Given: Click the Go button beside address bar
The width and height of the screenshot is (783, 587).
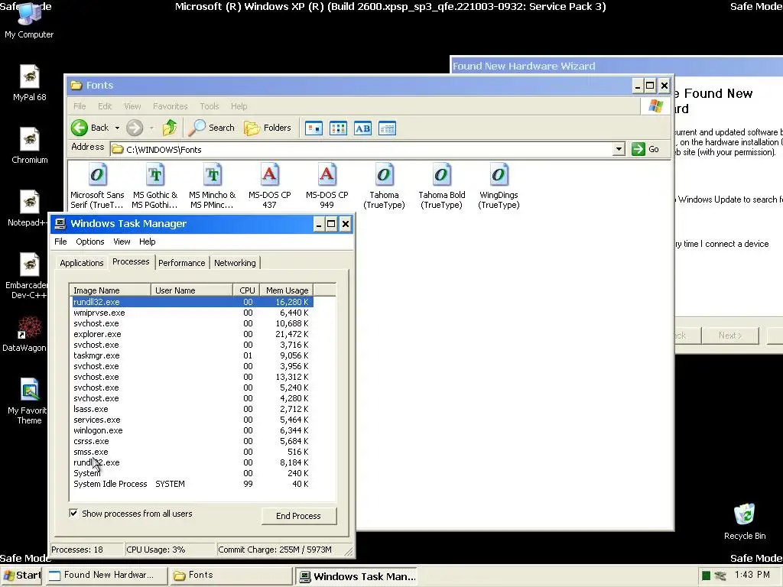Looking at the screenshot, I should 646,149.
